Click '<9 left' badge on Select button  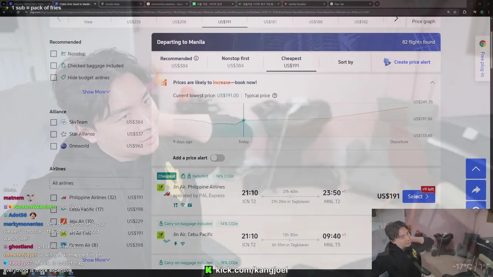[x=428, y=189]
